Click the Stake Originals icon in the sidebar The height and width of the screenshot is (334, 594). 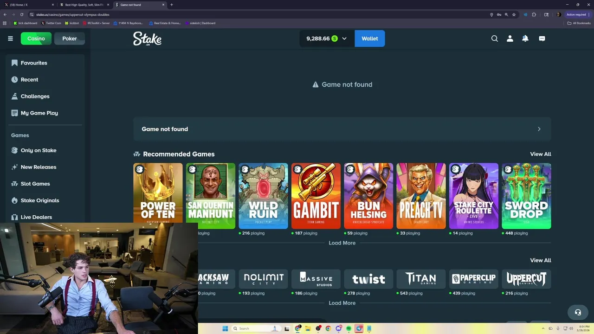[14, 200]
